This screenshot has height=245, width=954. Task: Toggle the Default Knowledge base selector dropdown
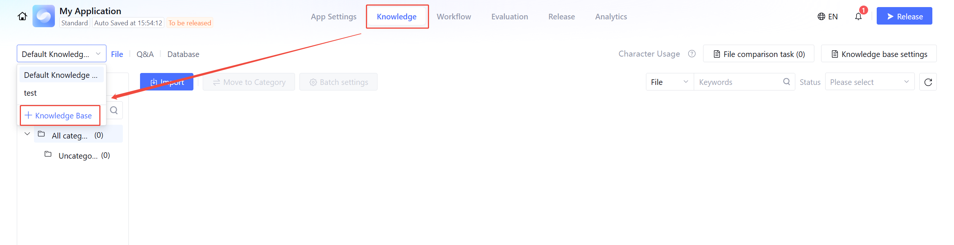pyautogui.click(x=61, y=54)
